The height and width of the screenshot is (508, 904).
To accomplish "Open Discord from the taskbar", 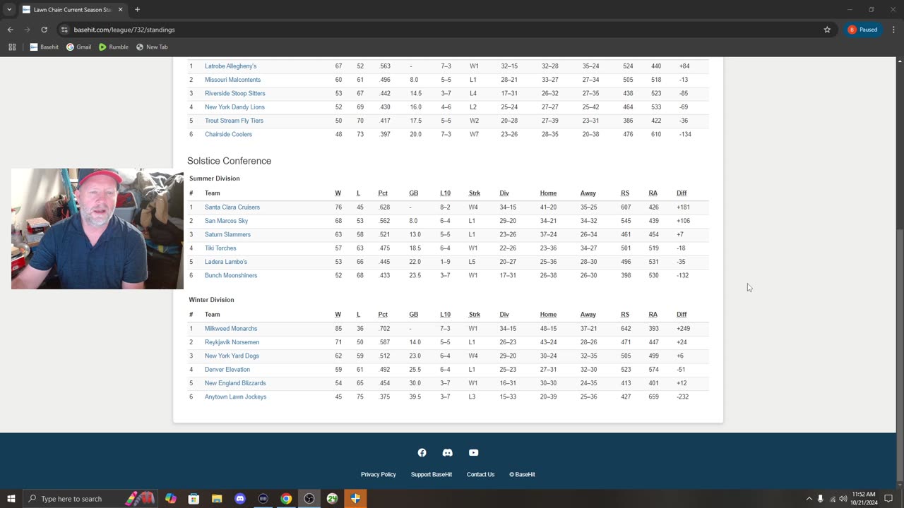I will pyautogui.click(x=240, y=499).
